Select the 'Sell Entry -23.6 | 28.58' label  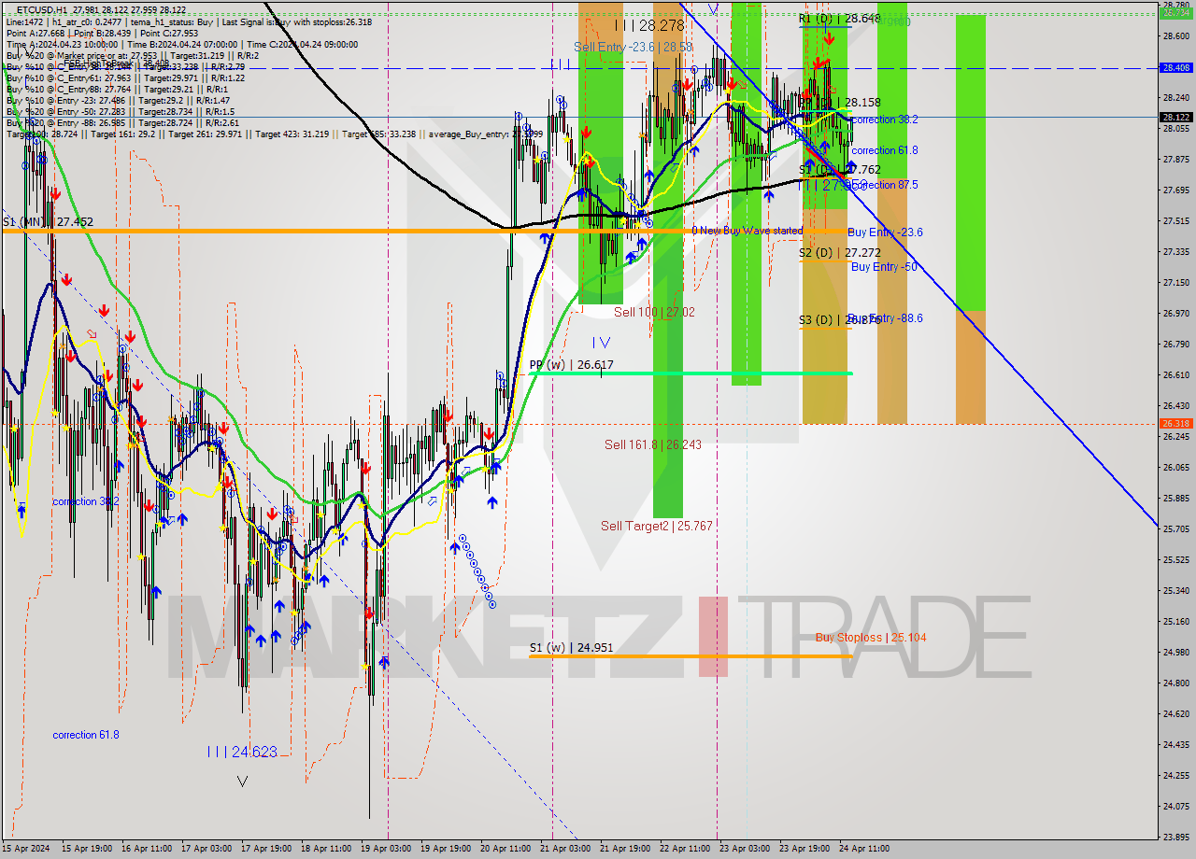click(634, 47)
